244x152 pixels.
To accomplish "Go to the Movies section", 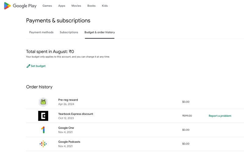I will click(76, 6).
